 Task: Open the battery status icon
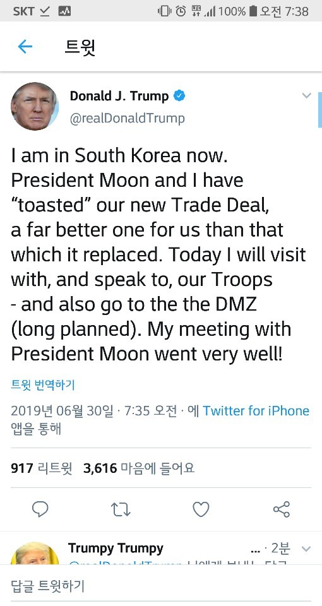point(253,11)
